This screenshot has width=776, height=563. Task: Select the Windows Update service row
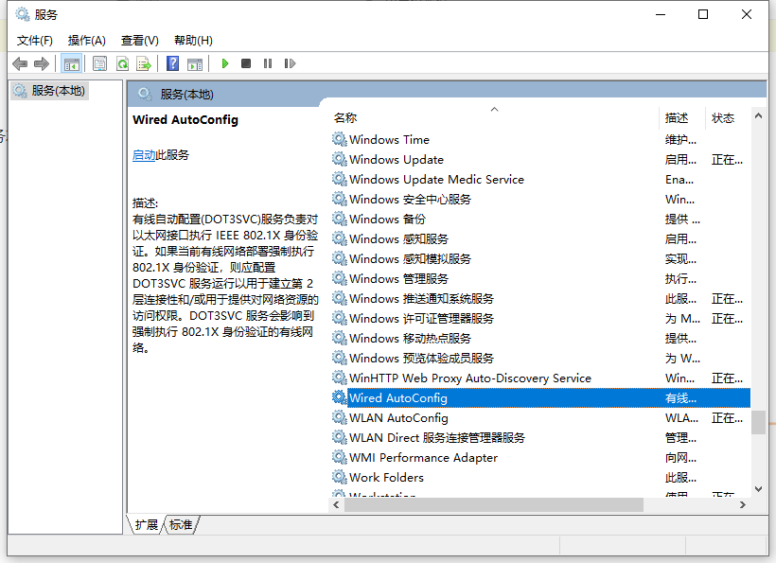coord(540,159)
